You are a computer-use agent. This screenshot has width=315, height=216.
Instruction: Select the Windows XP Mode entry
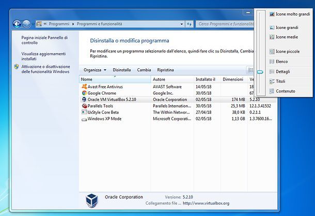coord(104,119)
